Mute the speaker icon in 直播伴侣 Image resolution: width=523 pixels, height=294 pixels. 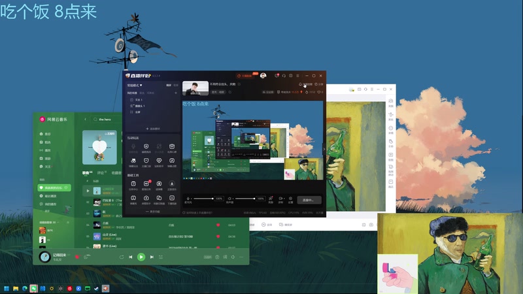[x=229, y=199]
